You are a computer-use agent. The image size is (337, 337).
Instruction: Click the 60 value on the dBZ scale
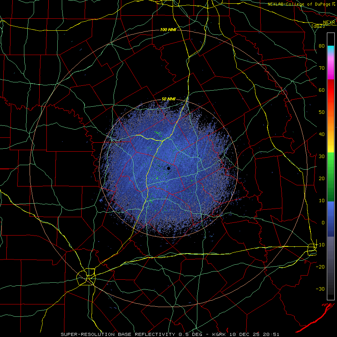point(322,90)
